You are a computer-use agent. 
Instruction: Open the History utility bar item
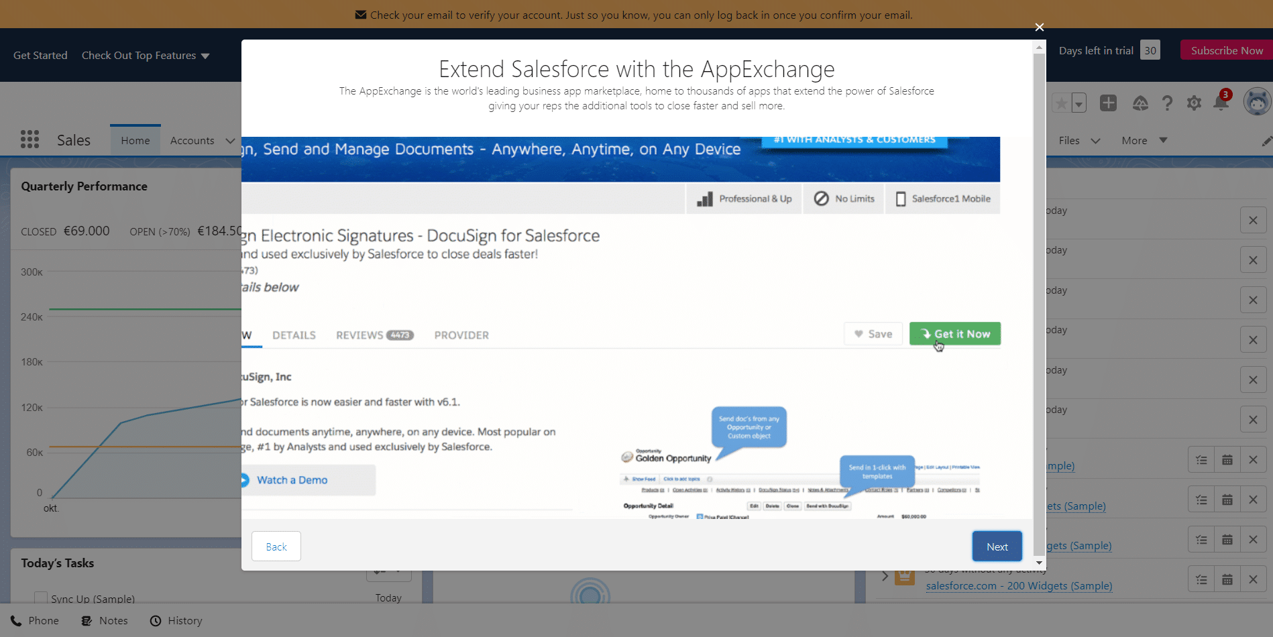pos(176,621)
